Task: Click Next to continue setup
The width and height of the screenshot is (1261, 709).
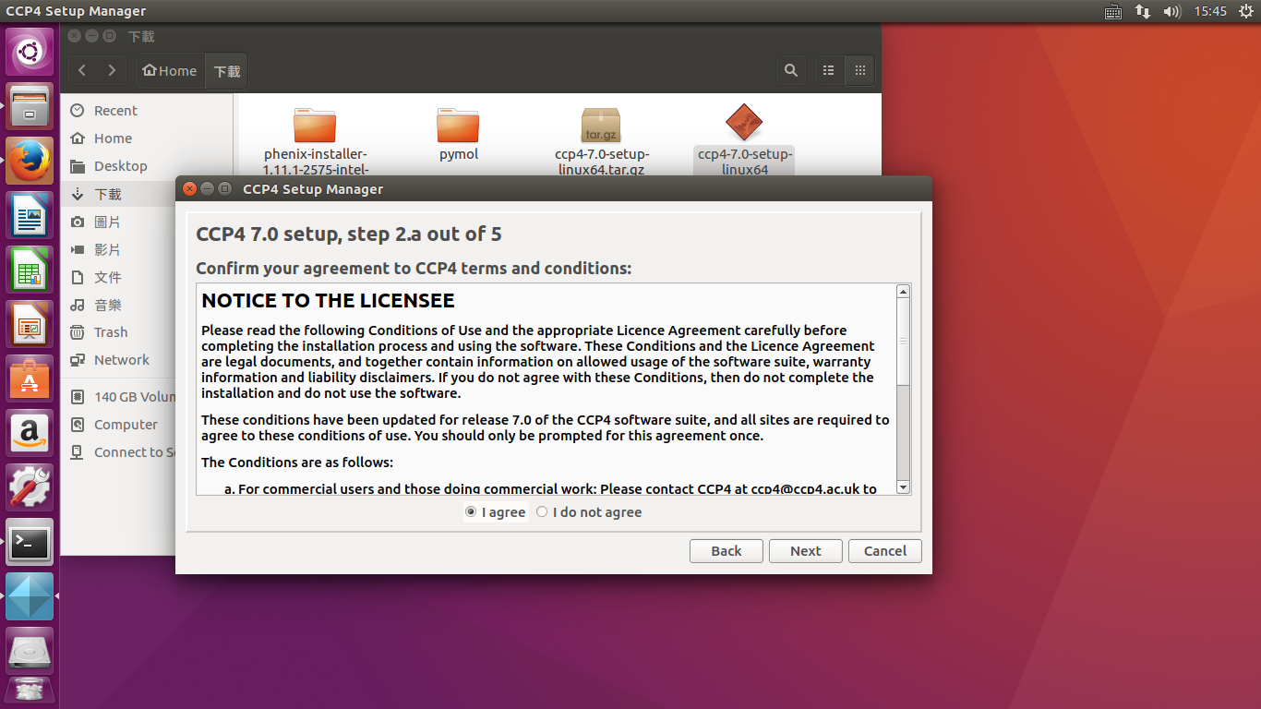Action: pyautogui.click(x=805, y=551)
